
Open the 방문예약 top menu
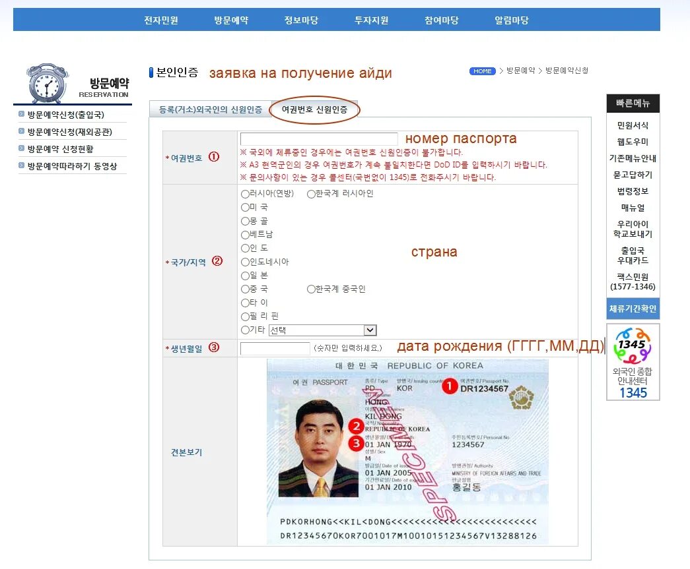[231, 20]
